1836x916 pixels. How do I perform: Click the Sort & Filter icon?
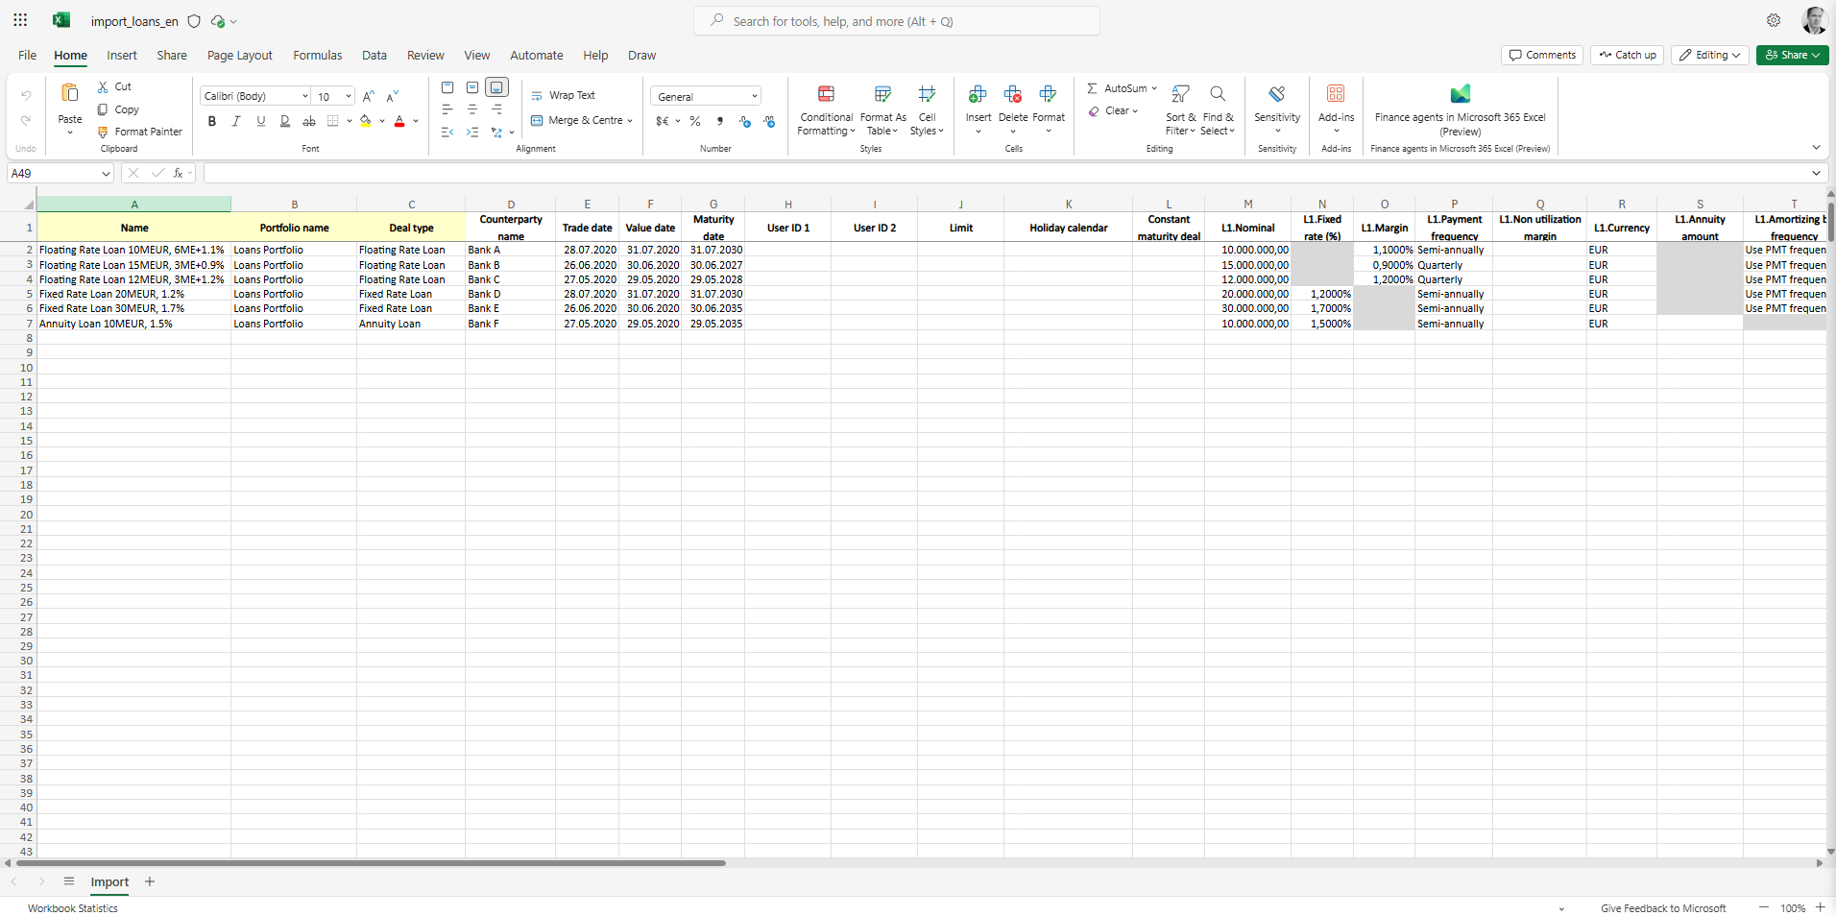[1180, 94]
